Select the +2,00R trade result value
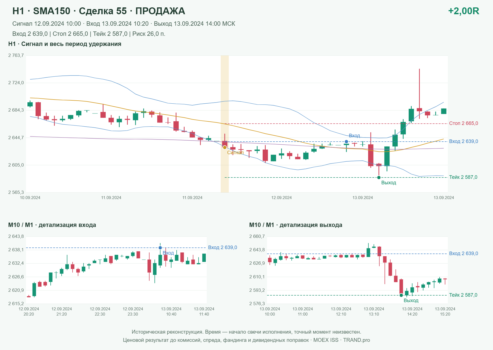Screen dimensions: 493x350 click(463, 11)
